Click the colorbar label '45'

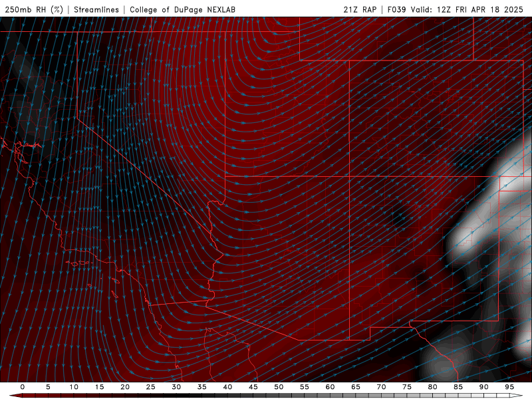coord(253,387)
